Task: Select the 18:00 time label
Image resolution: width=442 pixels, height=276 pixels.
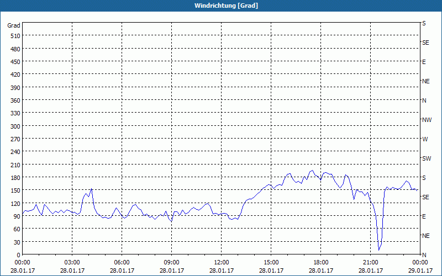Action: click(321, 263)
